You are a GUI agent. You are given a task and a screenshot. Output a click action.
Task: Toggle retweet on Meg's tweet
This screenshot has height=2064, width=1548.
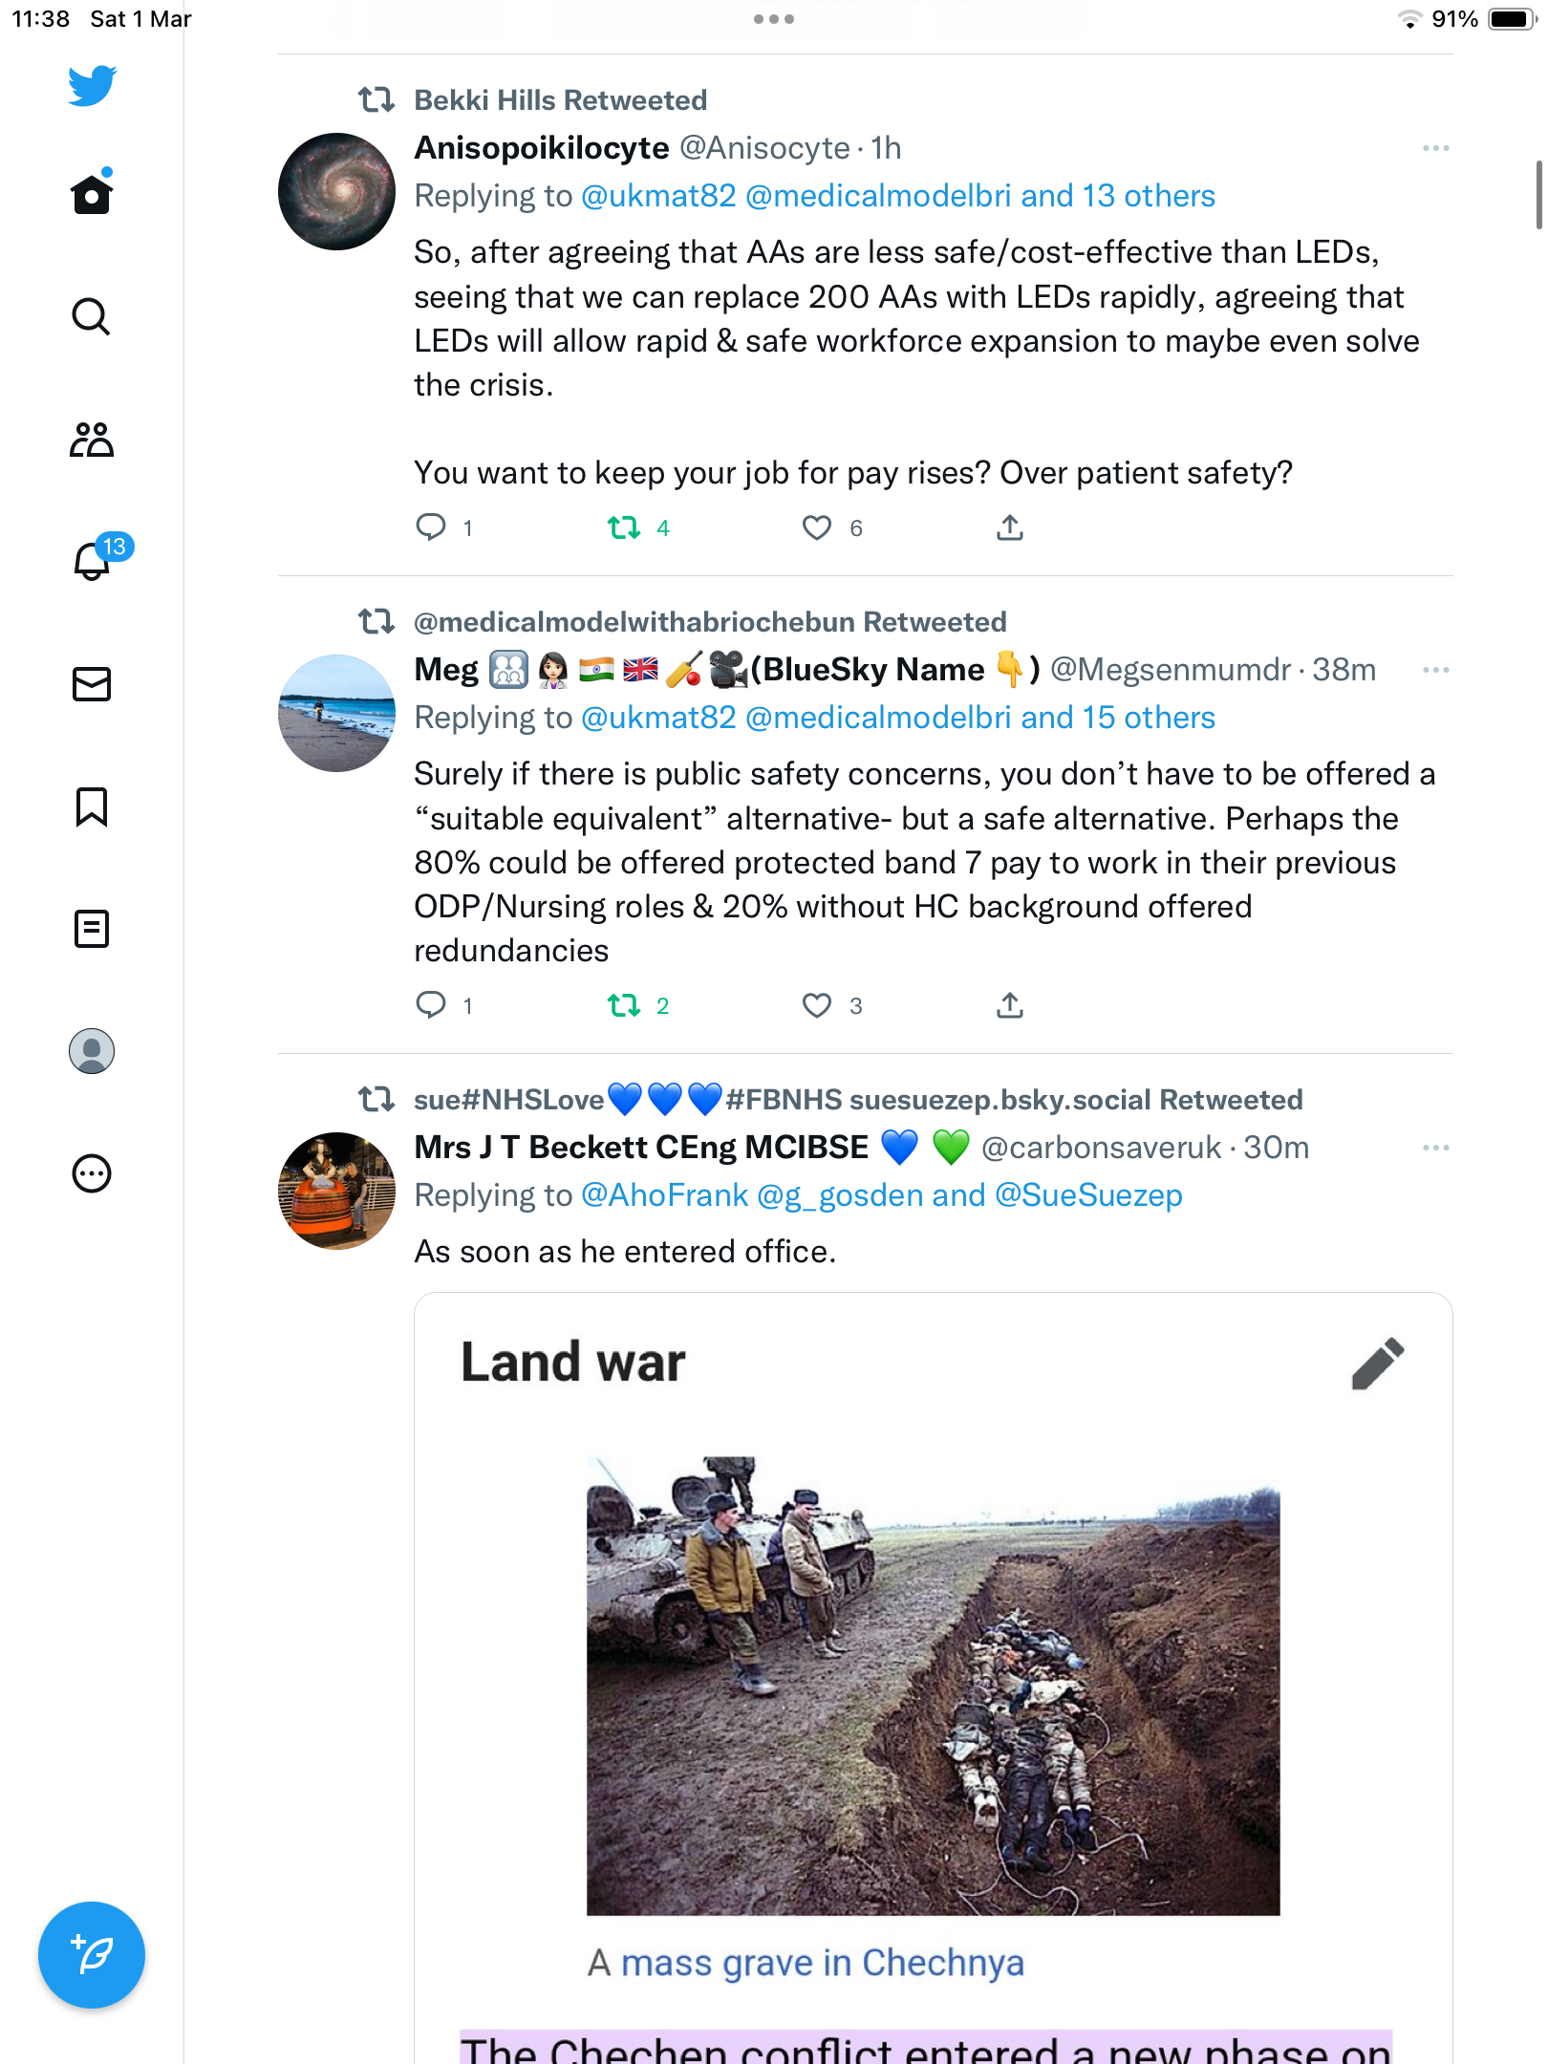click(x=624, y=1005)
